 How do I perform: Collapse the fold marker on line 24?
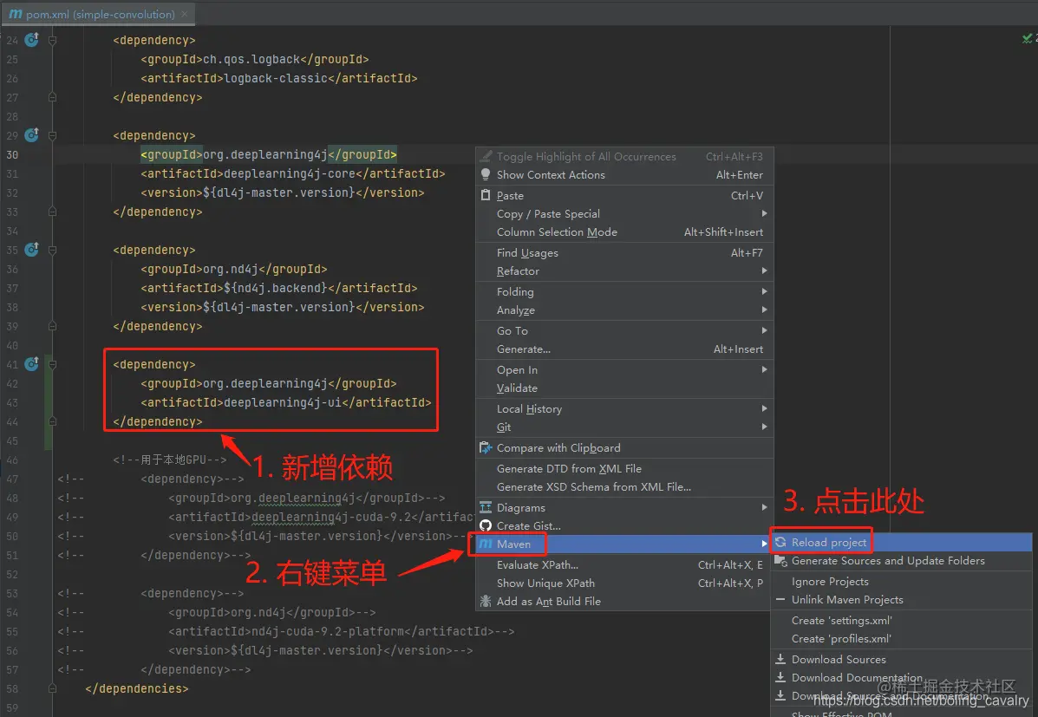coord(52,41)
